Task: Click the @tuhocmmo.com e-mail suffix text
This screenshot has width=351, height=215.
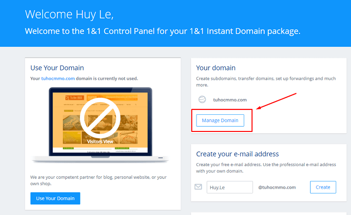Action: tap(277, 188)
